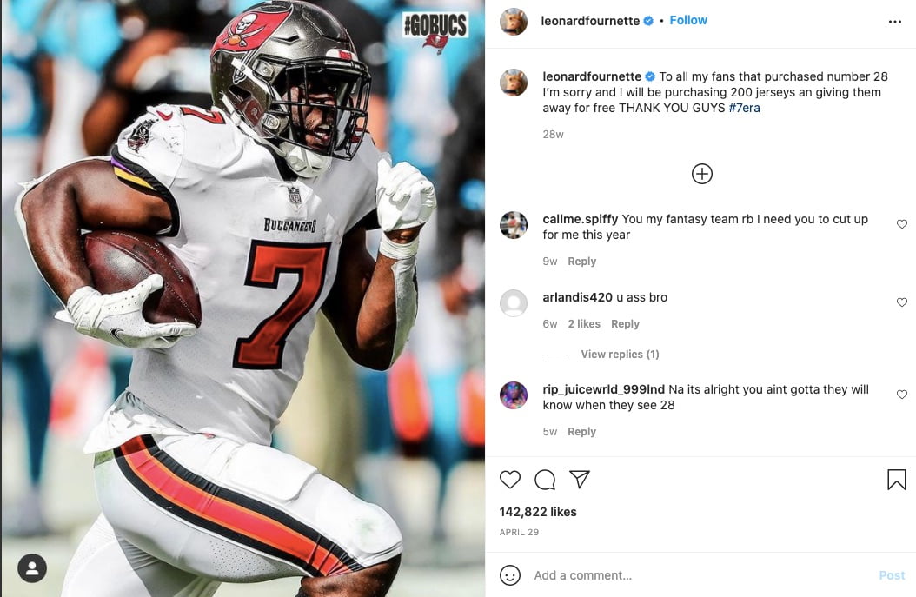The height and width of the screenshot is (597, 916).
Task: Load more comments with plus circle
Action: pos(701,174)
